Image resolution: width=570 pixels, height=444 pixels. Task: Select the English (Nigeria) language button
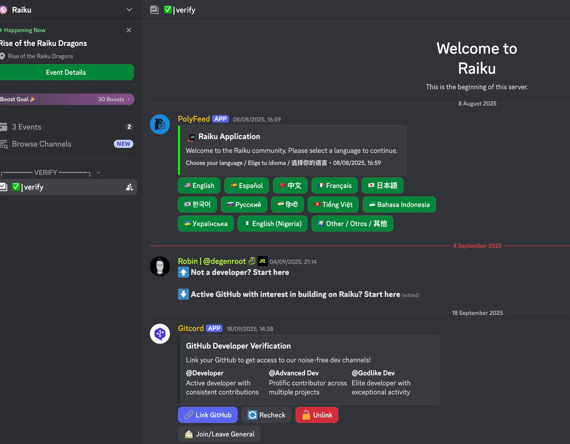273,224
